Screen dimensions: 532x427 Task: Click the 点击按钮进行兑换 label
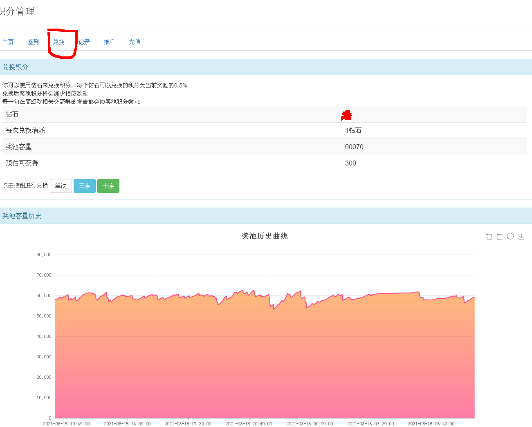tap(25, 186)
